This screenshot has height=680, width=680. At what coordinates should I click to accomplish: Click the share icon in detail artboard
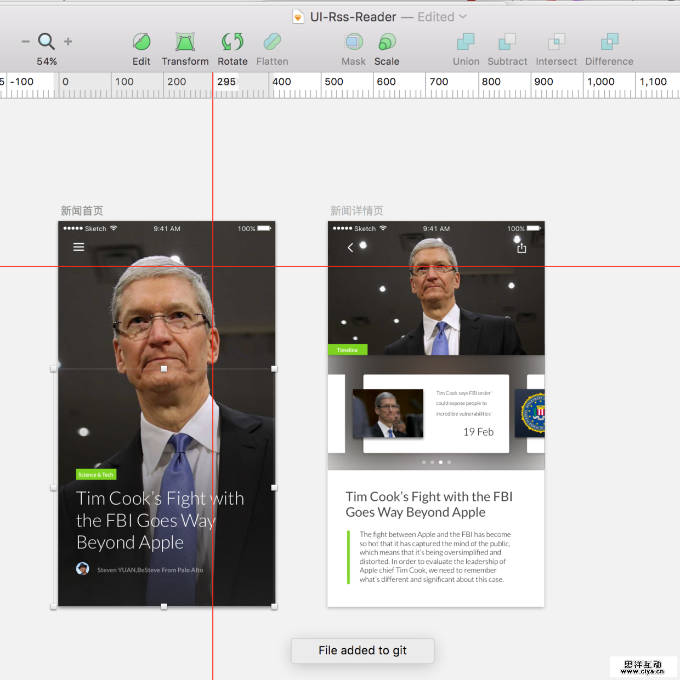[522, 248]
